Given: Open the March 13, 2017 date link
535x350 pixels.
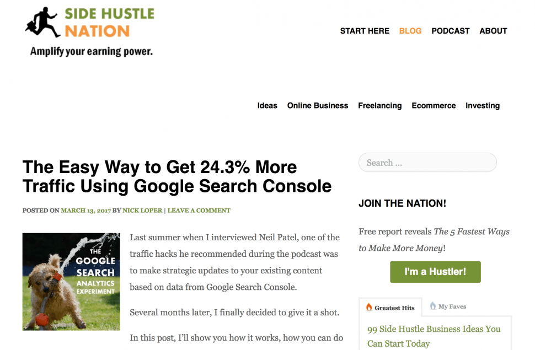Looking at the screenshot, I should tap(85, 211).
